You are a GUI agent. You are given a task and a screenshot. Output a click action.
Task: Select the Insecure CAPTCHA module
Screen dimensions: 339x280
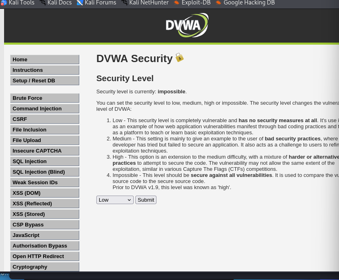pos(45,151)
